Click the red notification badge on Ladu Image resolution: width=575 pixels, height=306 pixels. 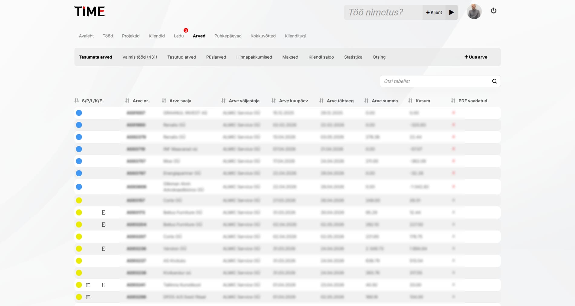(x=186, y=30)
